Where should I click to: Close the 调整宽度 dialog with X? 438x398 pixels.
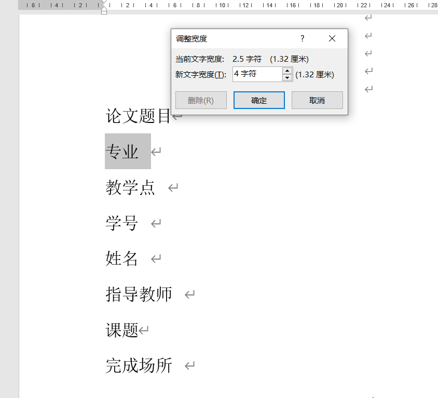[x=332, y=38]
